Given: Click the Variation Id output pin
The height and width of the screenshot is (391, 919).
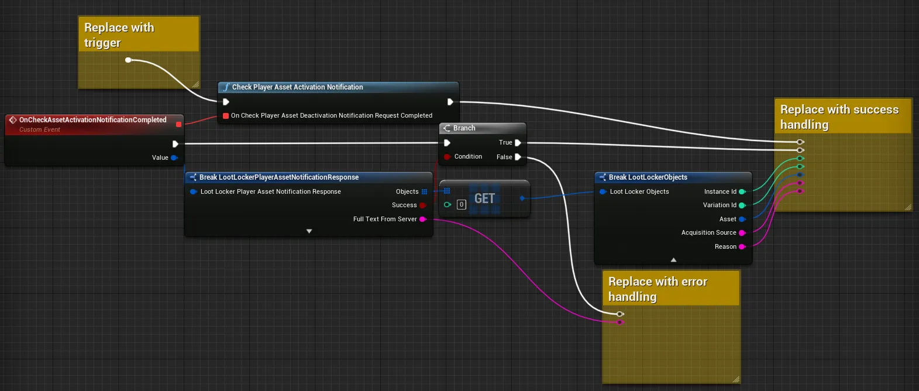Looking at the screenshot, I should coord(742,205).
